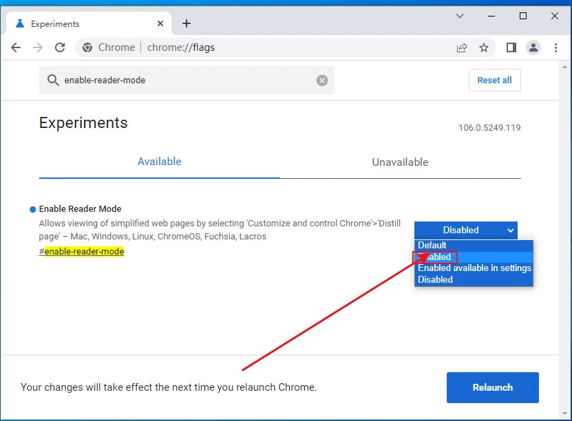This screenshot has height=421, width=572.
Task: Select the Experiments browser tab
Action: [89, 23]
